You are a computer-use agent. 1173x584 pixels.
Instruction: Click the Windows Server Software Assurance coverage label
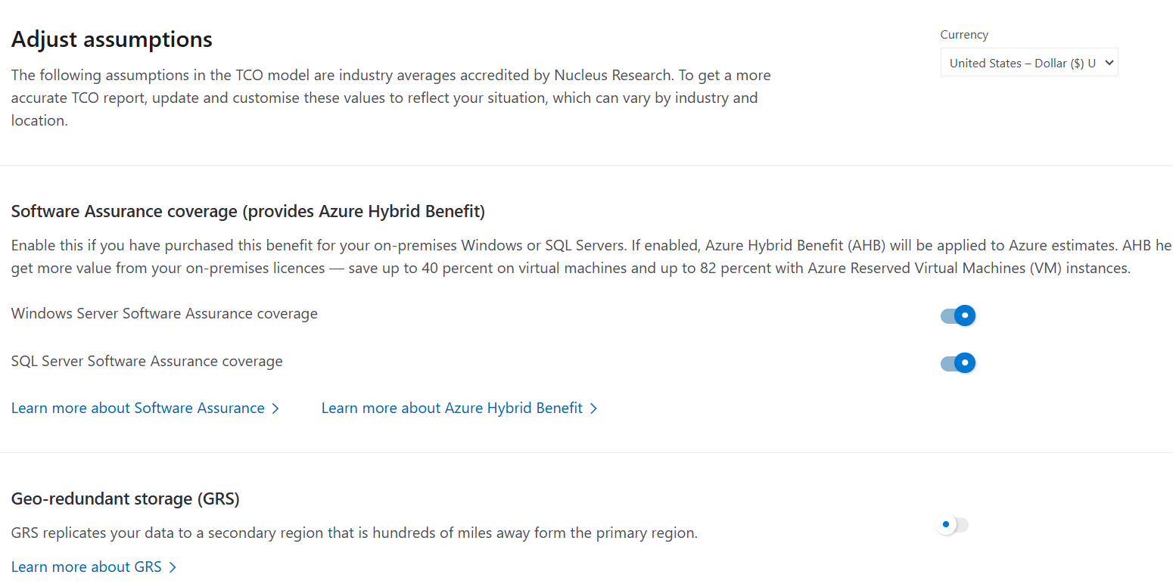(164, 314)
